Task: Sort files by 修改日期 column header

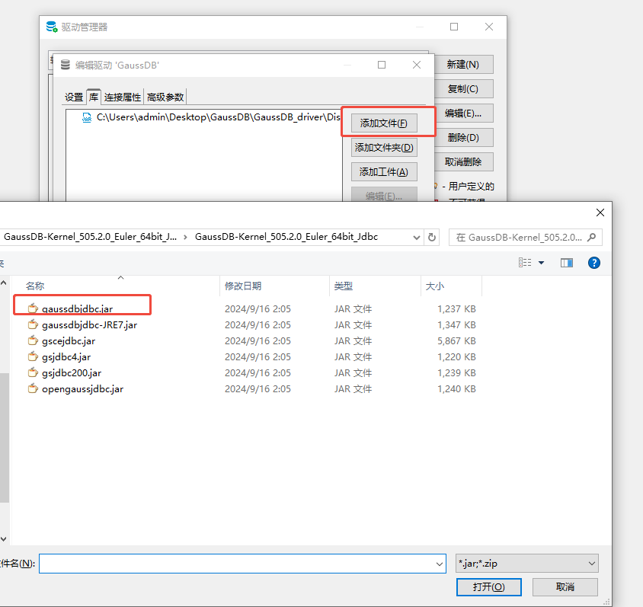Action: [x=243, y=286]
